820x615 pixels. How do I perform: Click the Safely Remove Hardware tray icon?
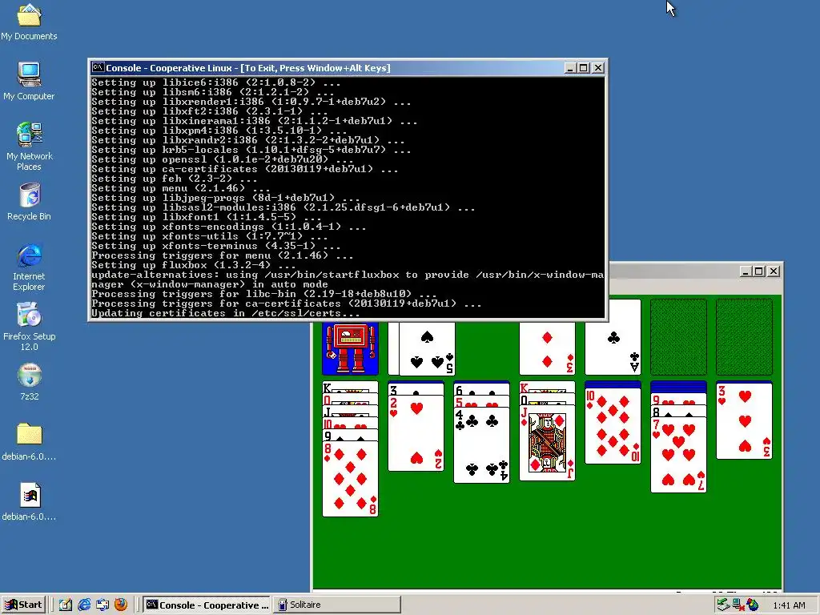(723, 605)
